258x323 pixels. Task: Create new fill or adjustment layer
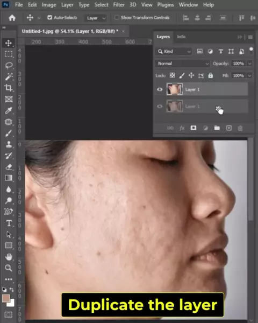(205, 128)
